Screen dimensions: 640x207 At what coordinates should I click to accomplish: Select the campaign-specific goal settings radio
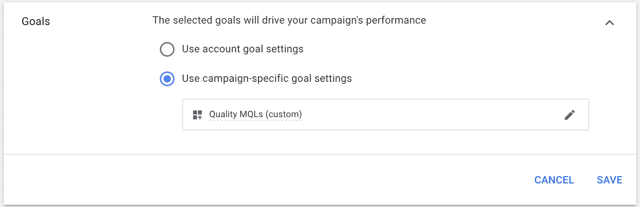pyautogui.click(x=167, y=79)
